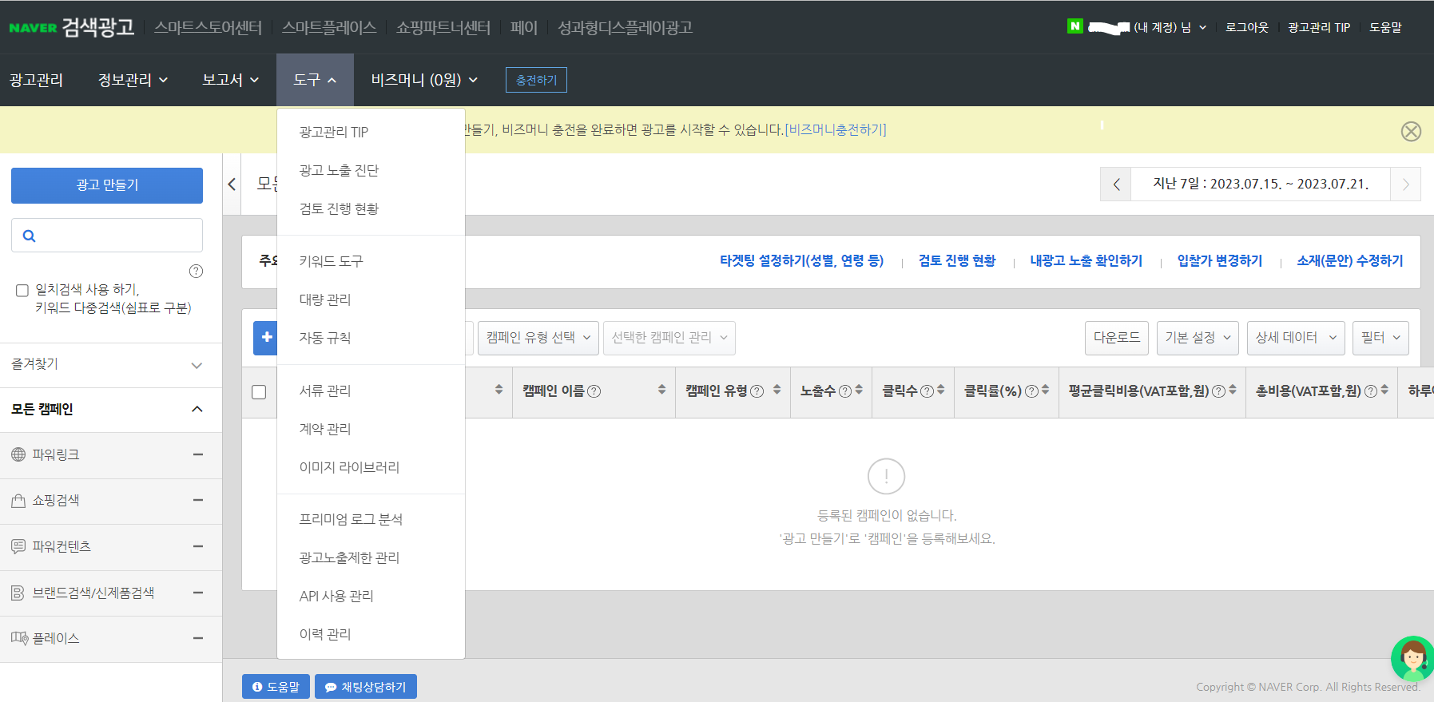1434x702 pixels.
Task: Click help icon next to 클릭수
Action: tap(927, 391)
